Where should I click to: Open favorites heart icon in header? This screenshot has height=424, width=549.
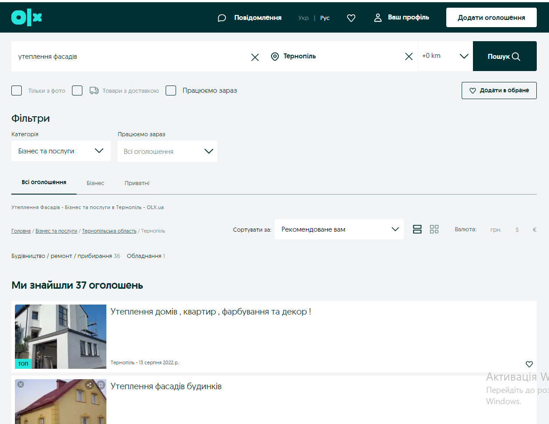click(351, 18)
